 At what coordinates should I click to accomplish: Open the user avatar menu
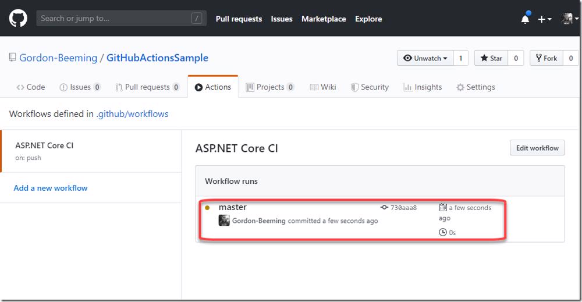coord(570,18)
